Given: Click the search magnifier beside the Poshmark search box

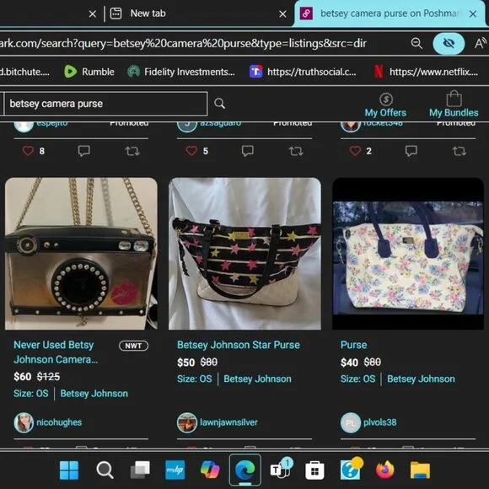Looking at the screenshot, I should pyautogui.click(x=219, y=104).
